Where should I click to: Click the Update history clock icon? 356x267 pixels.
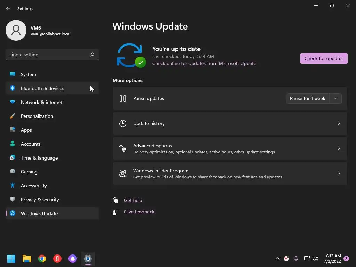coord(123,123)
